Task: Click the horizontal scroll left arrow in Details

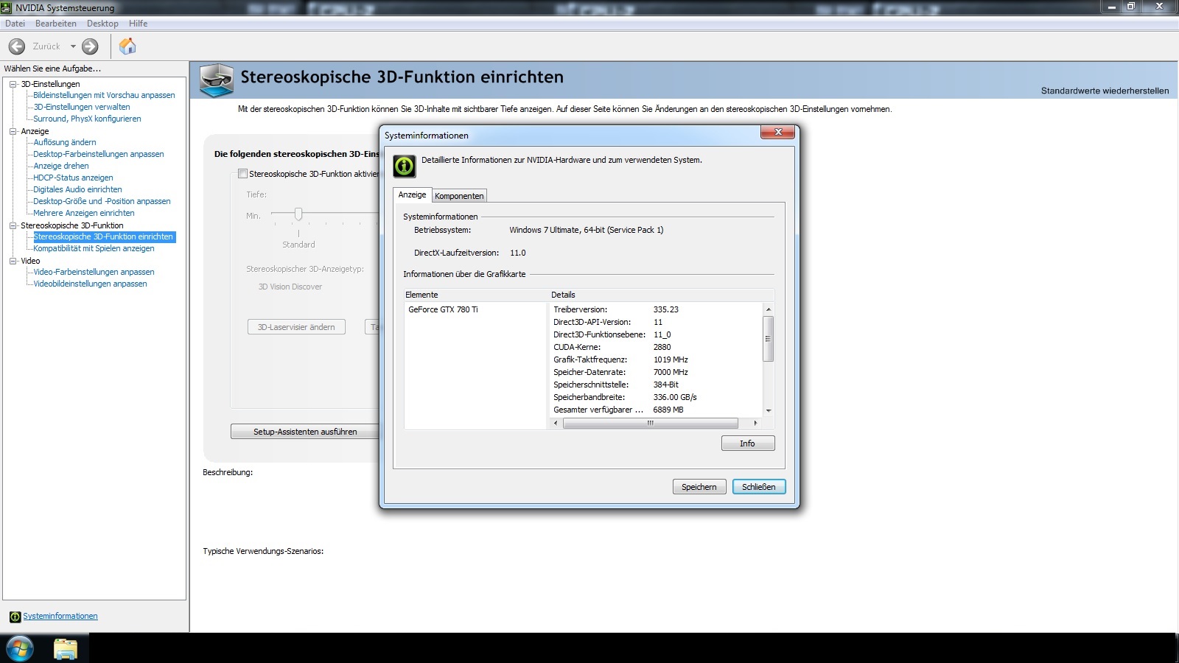Action: click(556, 423)
